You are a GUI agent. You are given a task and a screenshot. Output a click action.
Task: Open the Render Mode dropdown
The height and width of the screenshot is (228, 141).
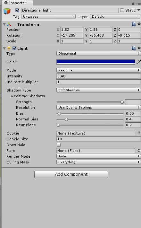(98, 156)
